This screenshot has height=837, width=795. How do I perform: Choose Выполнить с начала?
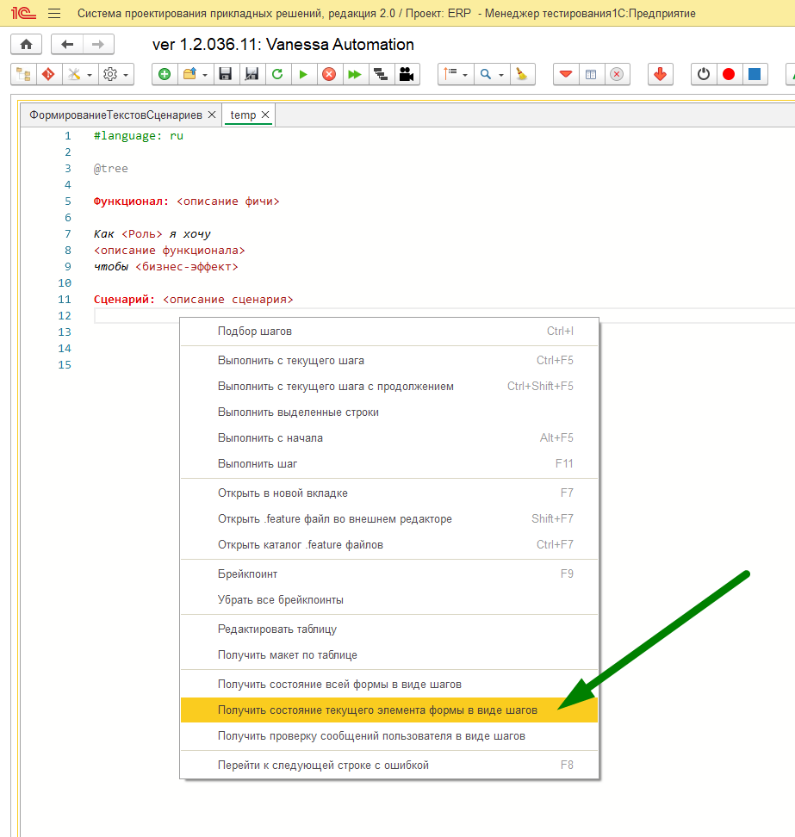point(389,437)
